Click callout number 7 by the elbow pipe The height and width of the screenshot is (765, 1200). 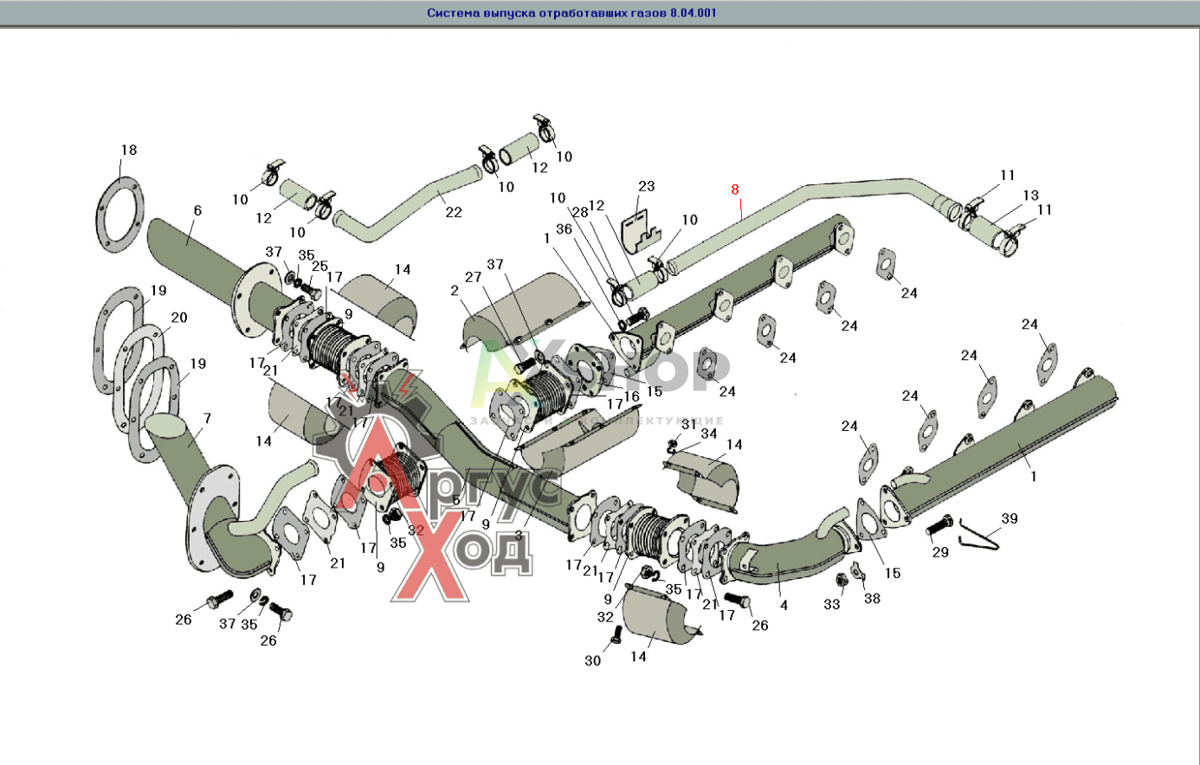(x=207, y=419)
